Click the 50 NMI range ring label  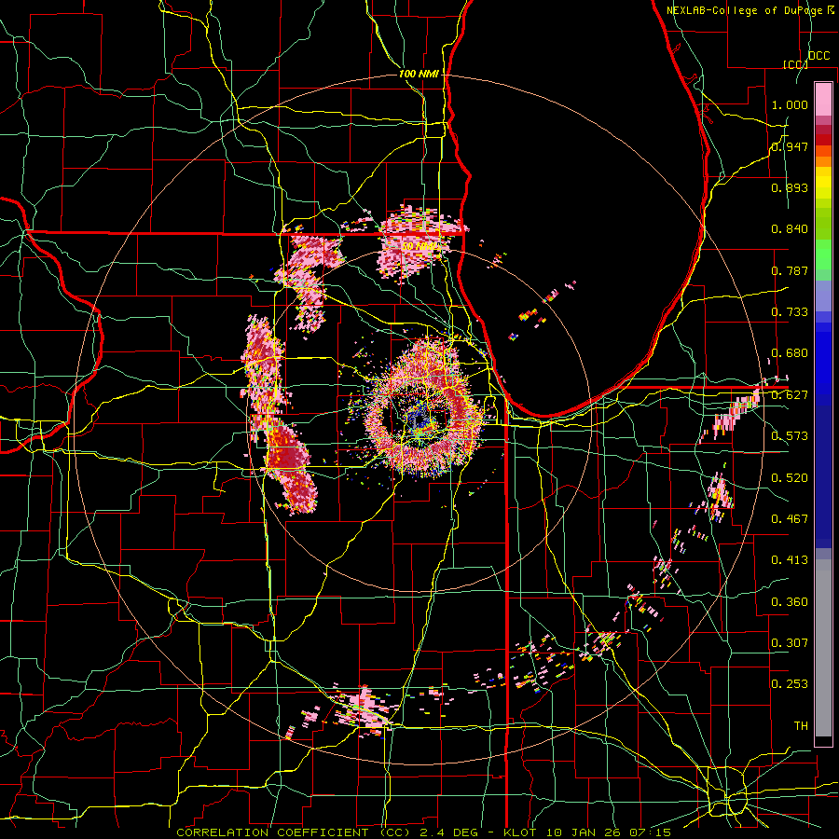pyautogui.click(x=419, y=246)
